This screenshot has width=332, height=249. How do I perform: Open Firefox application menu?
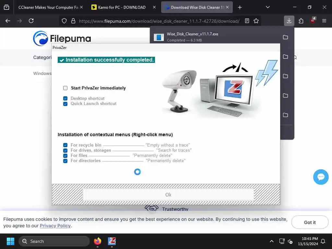(324, 21)
